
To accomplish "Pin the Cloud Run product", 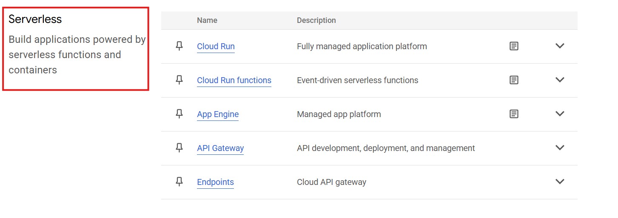I will coord(179,46).
